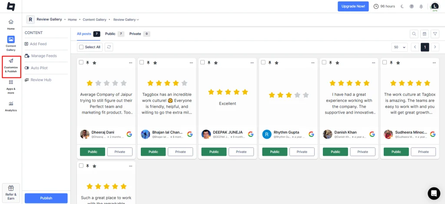This screenshot has width=445, height=204.
Task: Go to the next page arrow
Action: pos(435,47)
